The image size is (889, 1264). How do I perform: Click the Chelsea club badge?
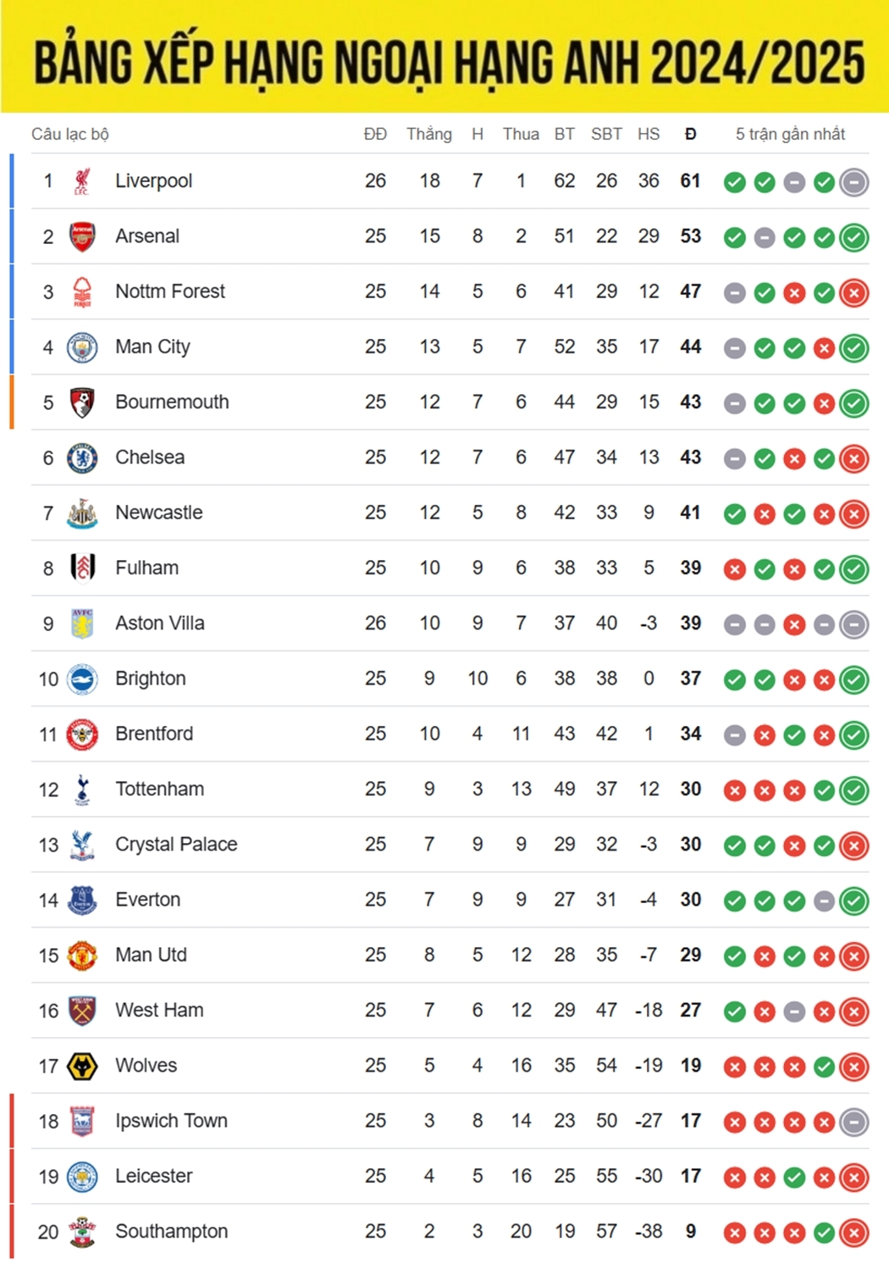pos(82,458)
